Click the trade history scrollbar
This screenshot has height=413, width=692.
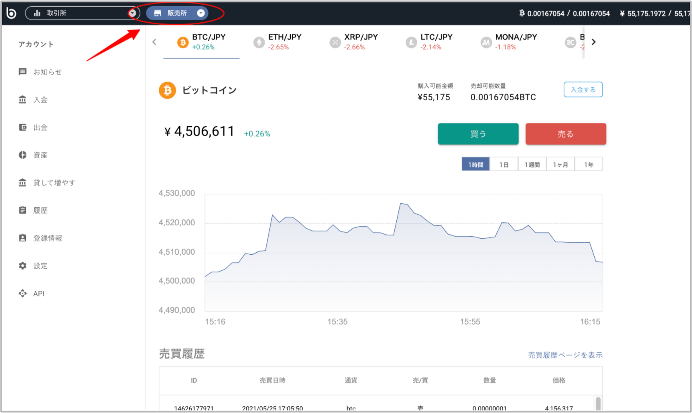598,403
